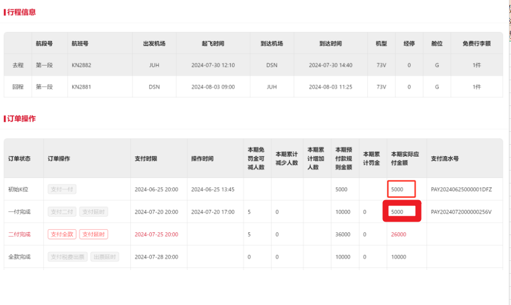The width and height of the screenshot is (511, 305).
Task: Click the red 26000 amount
Action: pyautogui.click(x=398, y=235)
